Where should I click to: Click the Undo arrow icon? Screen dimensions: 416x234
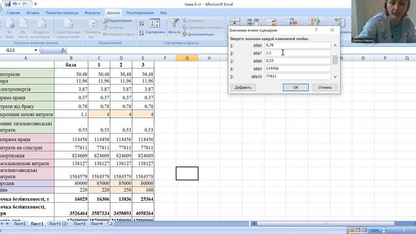tap(15, 4)
